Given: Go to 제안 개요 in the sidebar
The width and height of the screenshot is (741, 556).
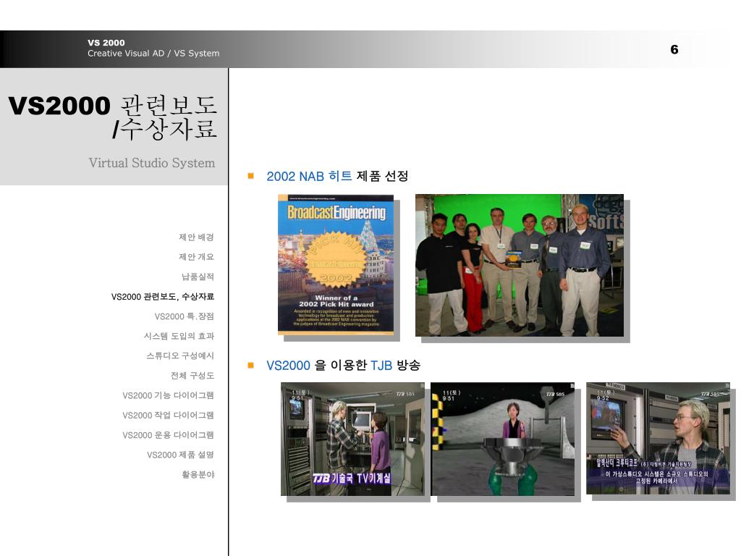Looking at the screenshot, I should [x=196, y=257].
